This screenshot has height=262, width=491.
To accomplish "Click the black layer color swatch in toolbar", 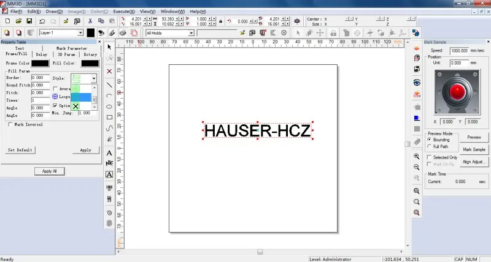I will 90,32.
